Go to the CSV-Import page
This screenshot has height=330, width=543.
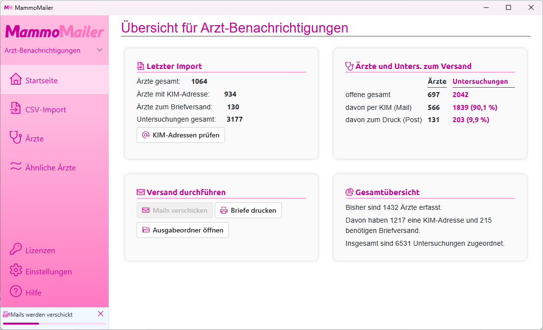tap(54, 109)
